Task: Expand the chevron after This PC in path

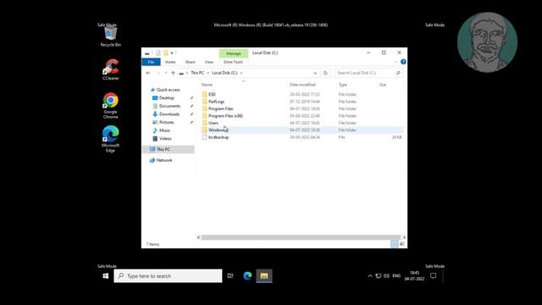Action: [208, 73]
